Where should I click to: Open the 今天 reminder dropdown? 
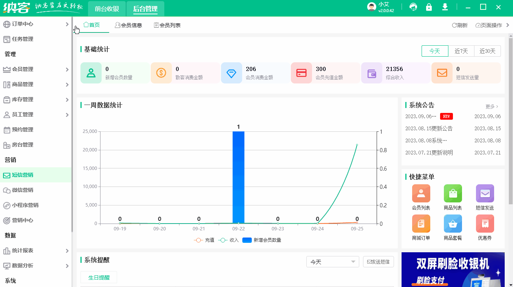pyautogui.click(x=332, y=261)
